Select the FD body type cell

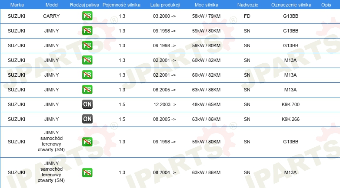tap(247, 16)
